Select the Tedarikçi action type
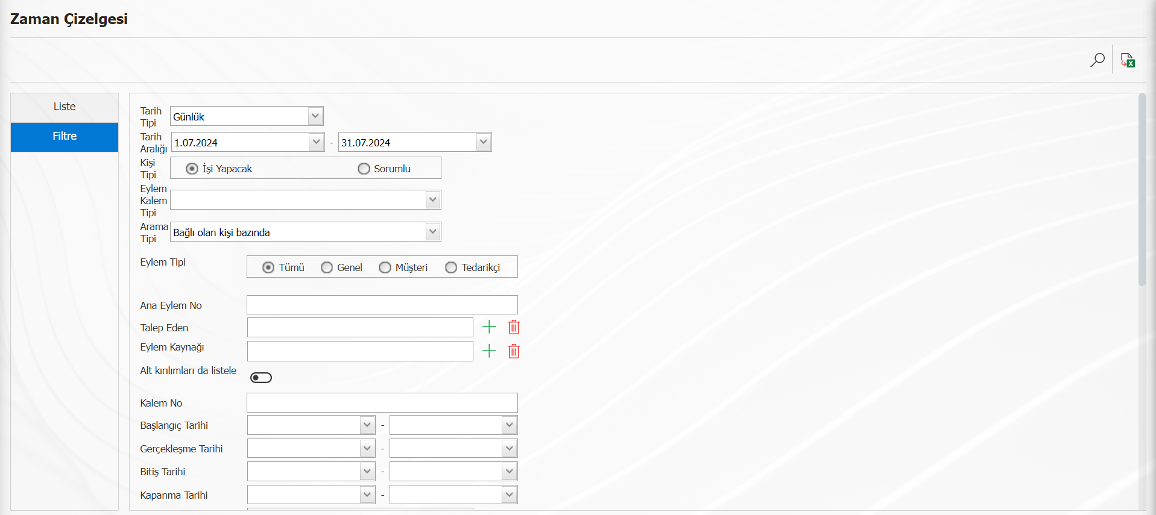The image size is (1156, 515). tap(451, 267)
